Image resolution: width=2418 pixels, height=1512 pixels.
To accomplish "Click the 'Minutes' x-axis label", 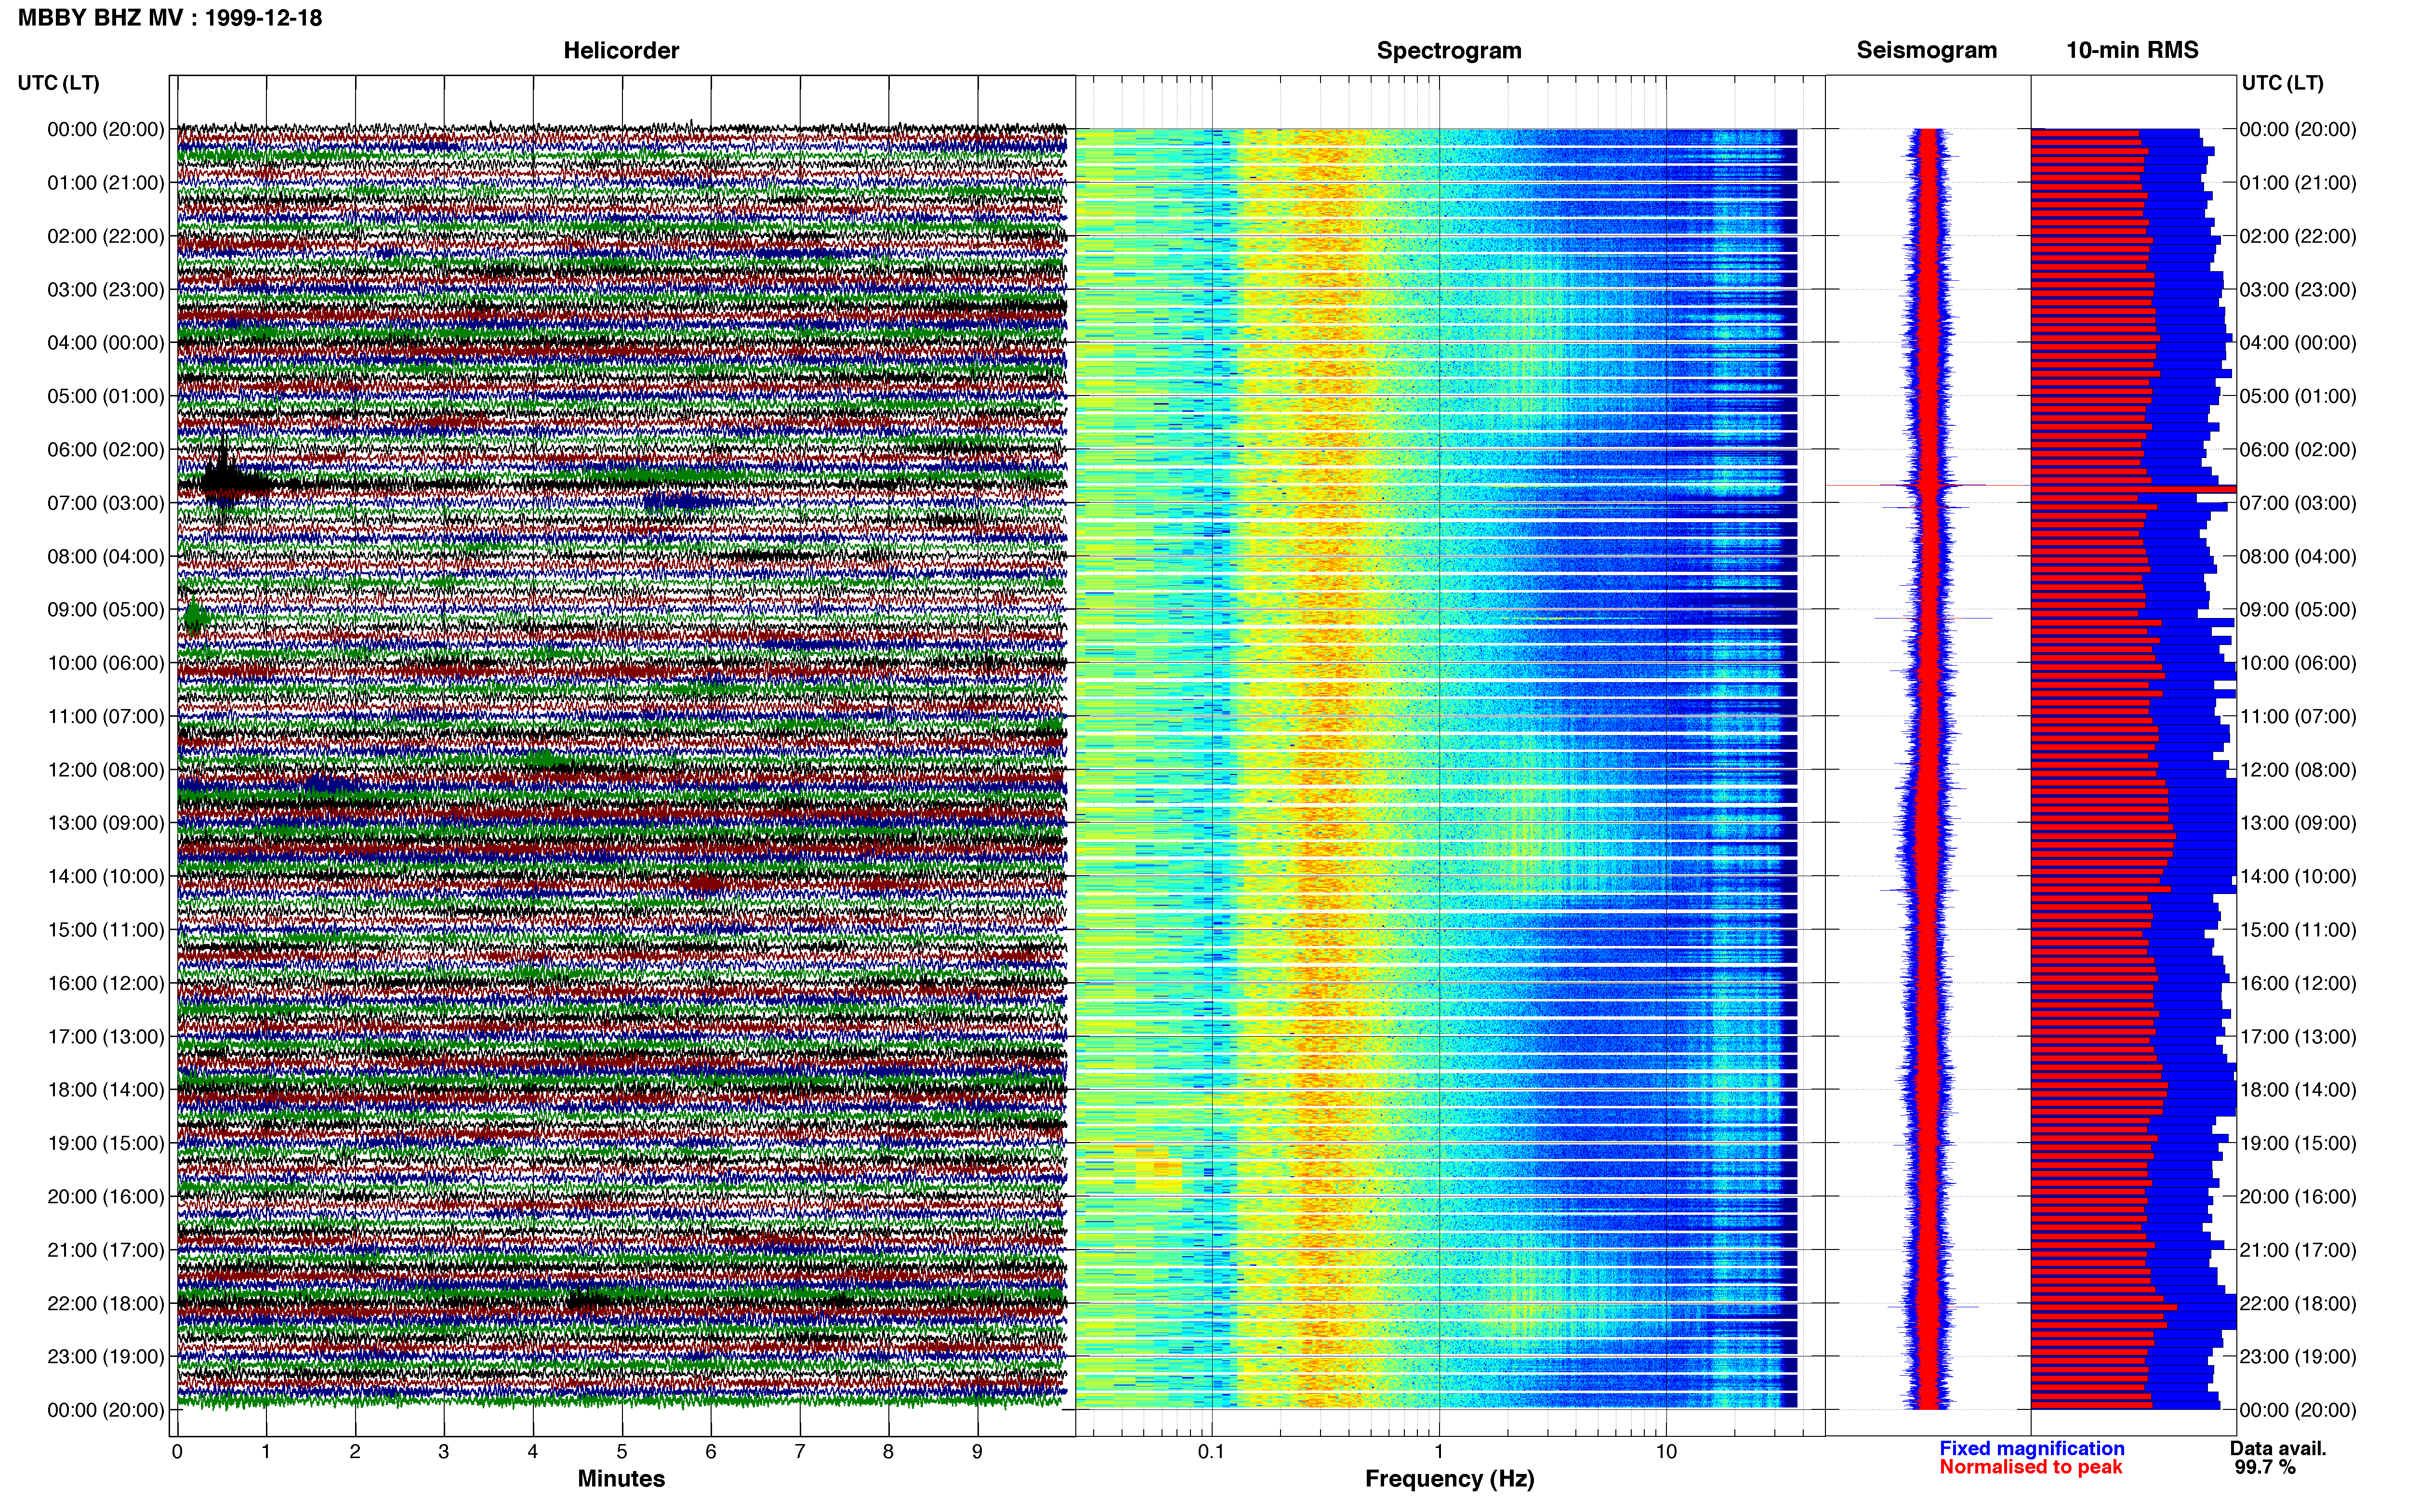I will click(621, 1479).
